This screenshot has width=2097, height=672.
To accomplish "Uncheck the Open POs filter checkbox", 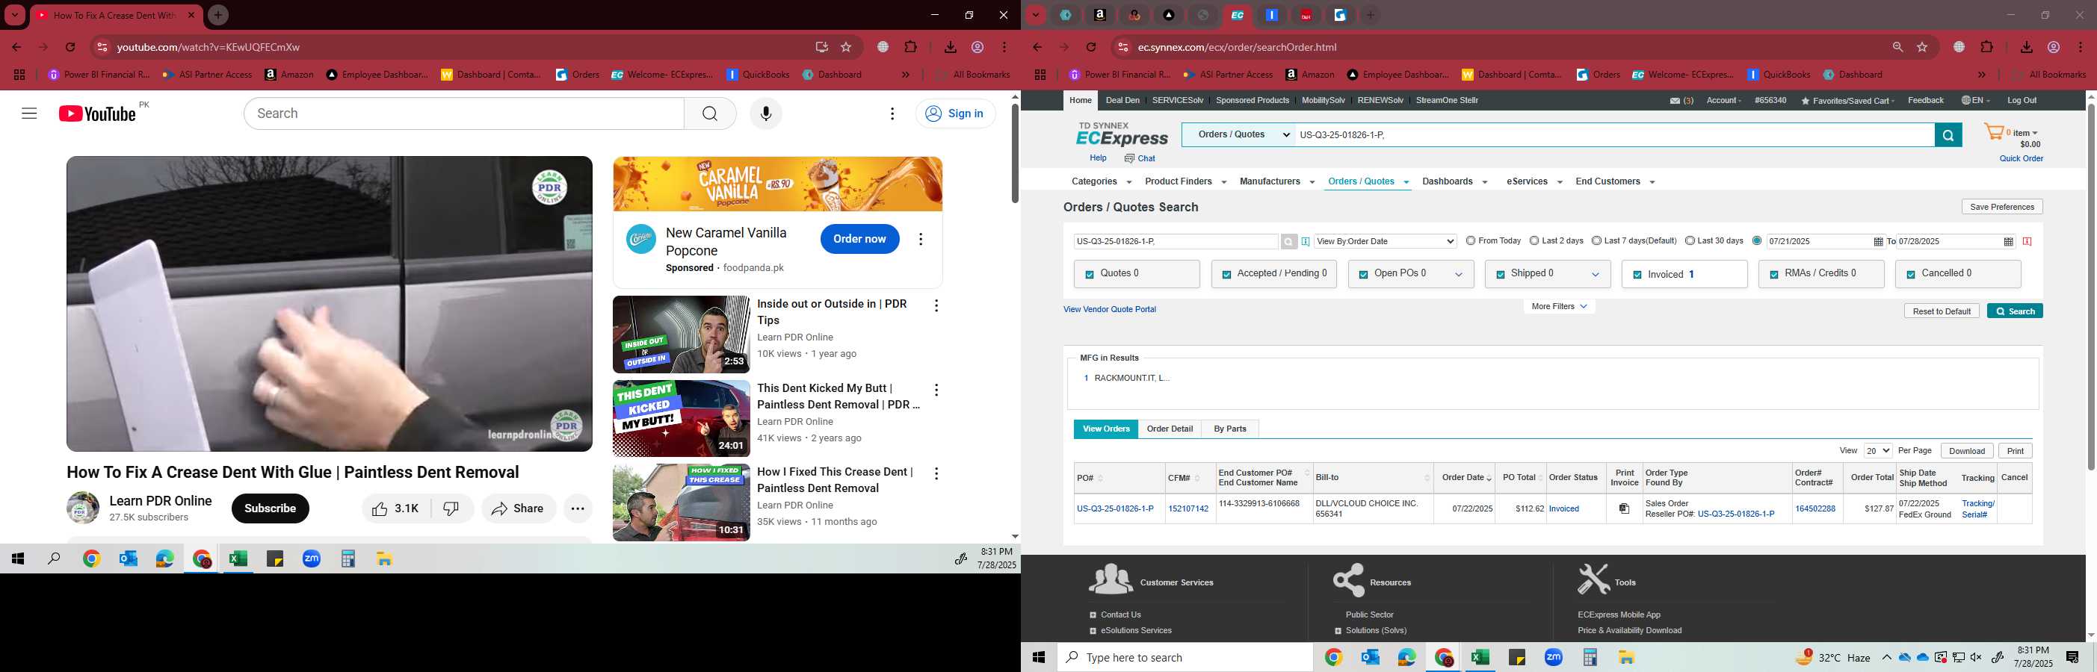I will pos(1362,275).
